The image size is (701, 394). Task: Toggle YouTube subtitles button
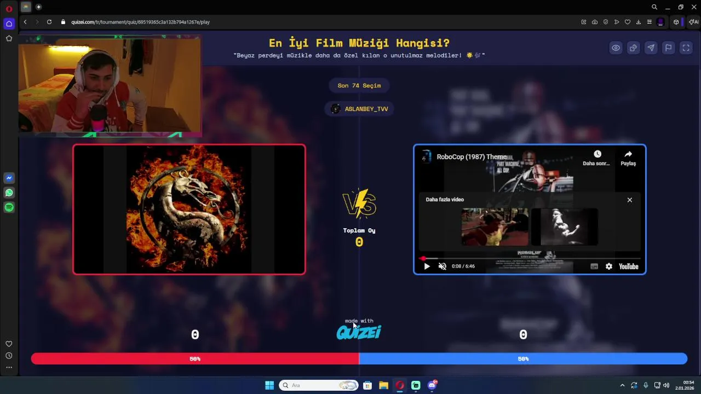(x=594, y=266)
